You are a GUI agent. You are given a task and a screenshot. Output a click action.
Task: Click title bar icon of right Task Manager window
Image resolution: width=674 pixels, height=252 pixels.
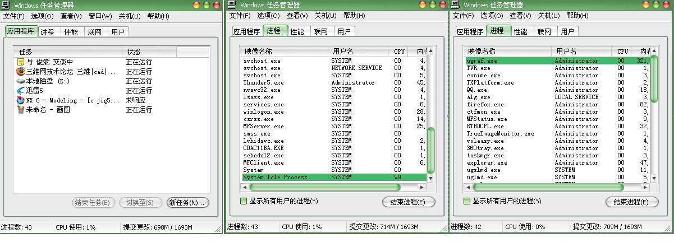click(456, 5)
